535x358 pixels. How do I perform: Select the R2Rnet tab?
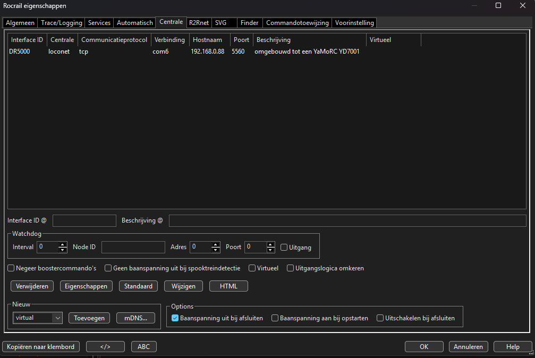tap(199, 23)
